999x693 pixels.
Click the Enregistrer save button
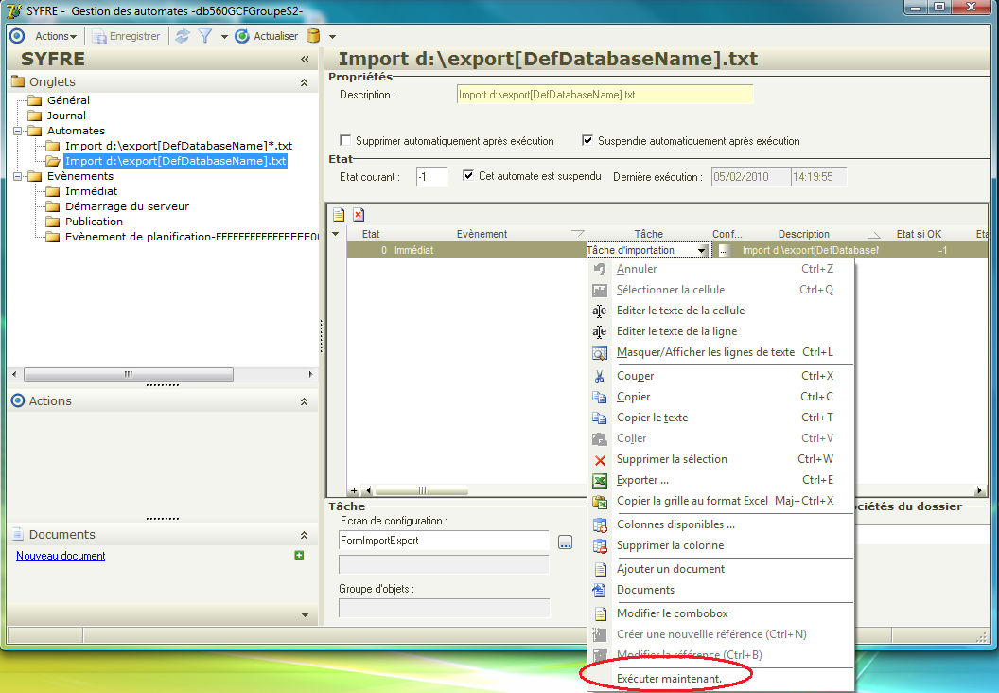click(126, 36)
